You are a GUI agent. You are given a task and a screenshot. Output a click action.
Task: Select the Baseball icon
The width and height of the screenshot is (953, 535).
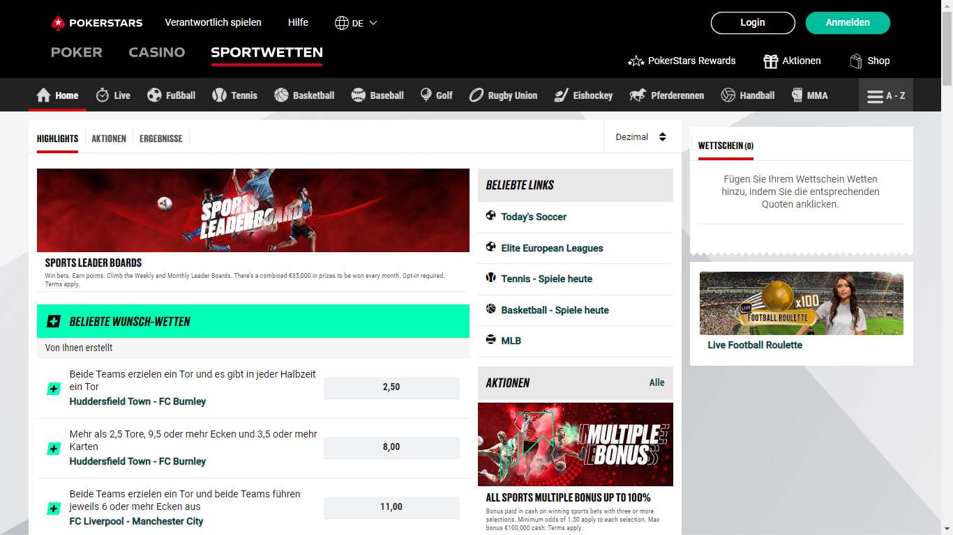pyautogui.click(x=358, y=95)
